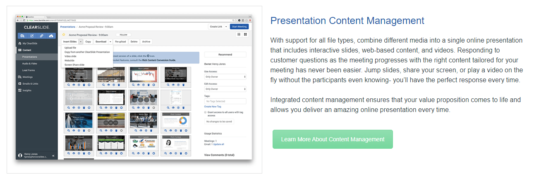
Task: Open the Edit Access select box
Action: tap(225, 89)
